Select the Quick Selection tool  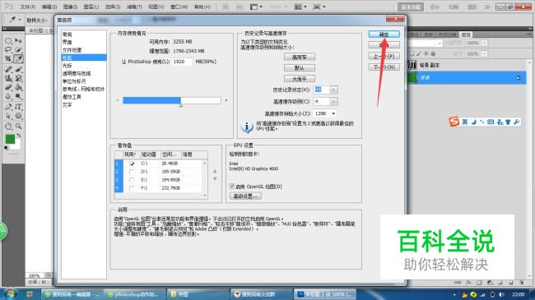(18, 50)
